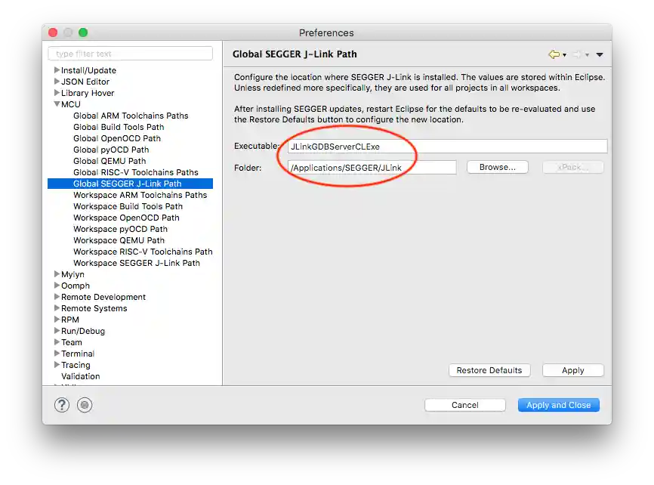Viewport: 654px width, 485px height.
Task: Click the Apply button
Action: point(572,370)
